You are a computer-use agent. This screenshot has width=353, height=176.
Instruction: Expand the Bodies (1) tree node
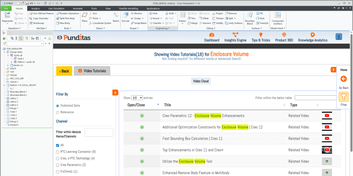click(8, 65)
